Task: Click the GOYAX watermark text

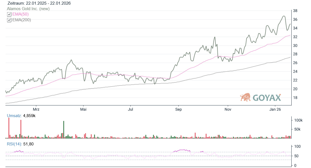Action: click(267, 97)
